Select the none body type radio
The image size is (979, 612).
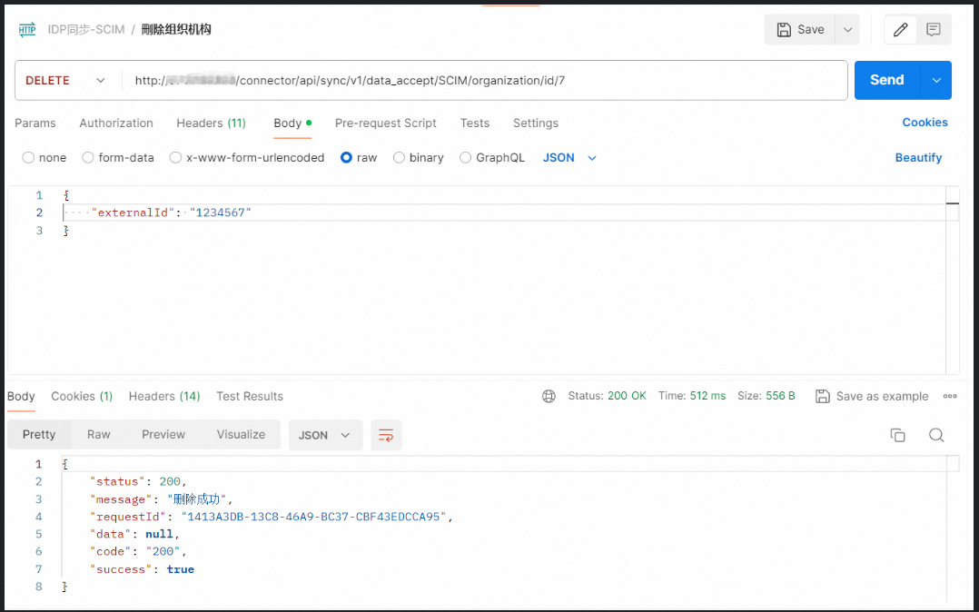[x=29, y=158]
